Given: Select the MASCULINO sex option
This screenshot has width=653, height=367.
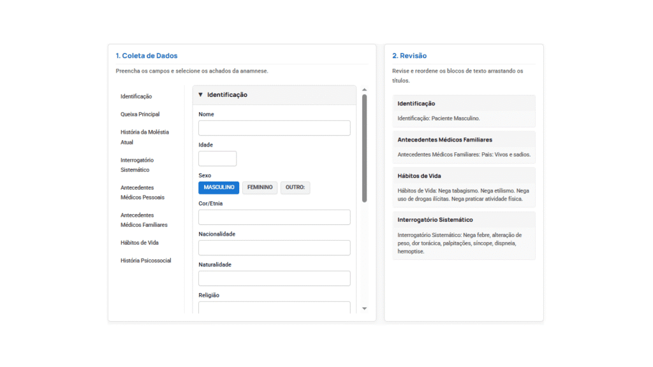Looking at the screenshot, I should (x=219, y=187).
